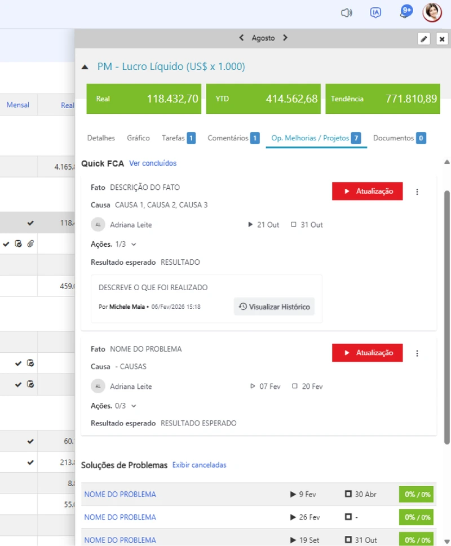Viewport: 451px width, 546px height.
Task: Click the panel's vertical scrollbar
Action: (447, 317)
